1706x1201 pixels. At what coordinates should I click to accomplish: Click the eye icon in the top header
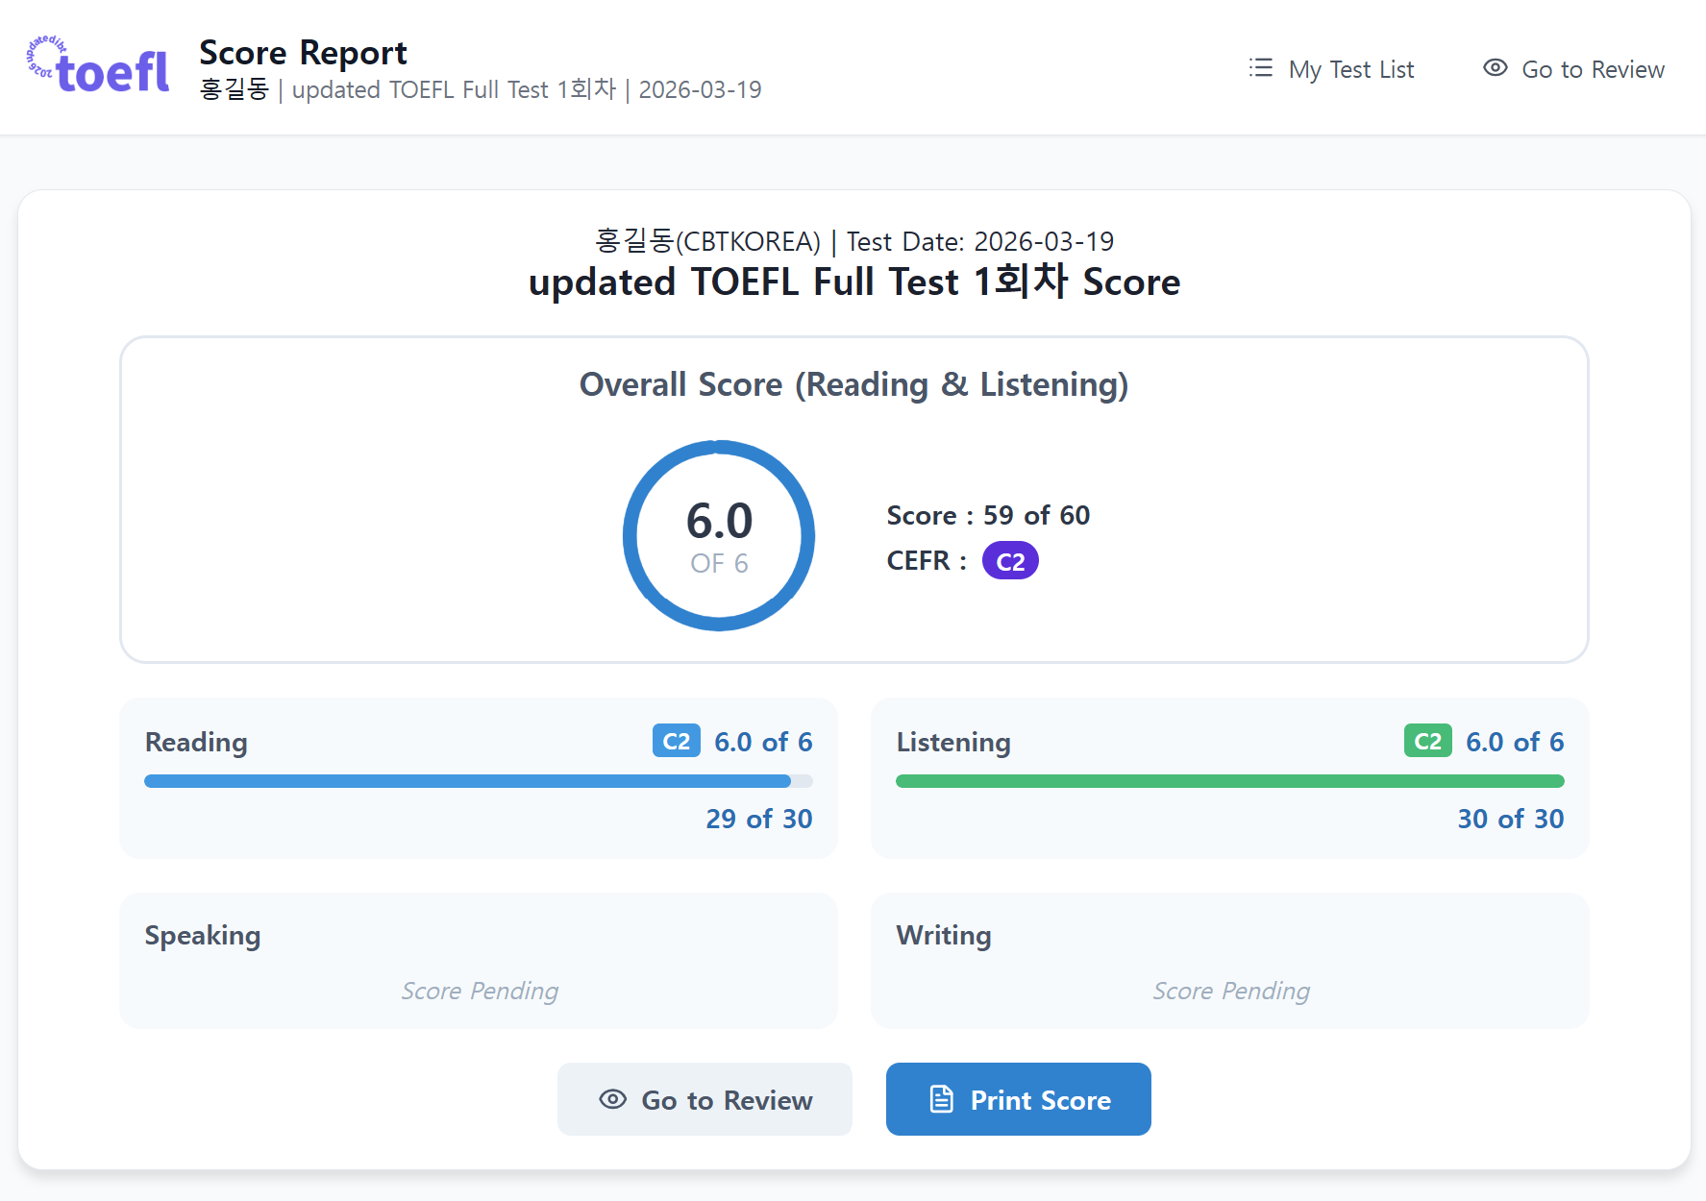(x=1495, y=68)
